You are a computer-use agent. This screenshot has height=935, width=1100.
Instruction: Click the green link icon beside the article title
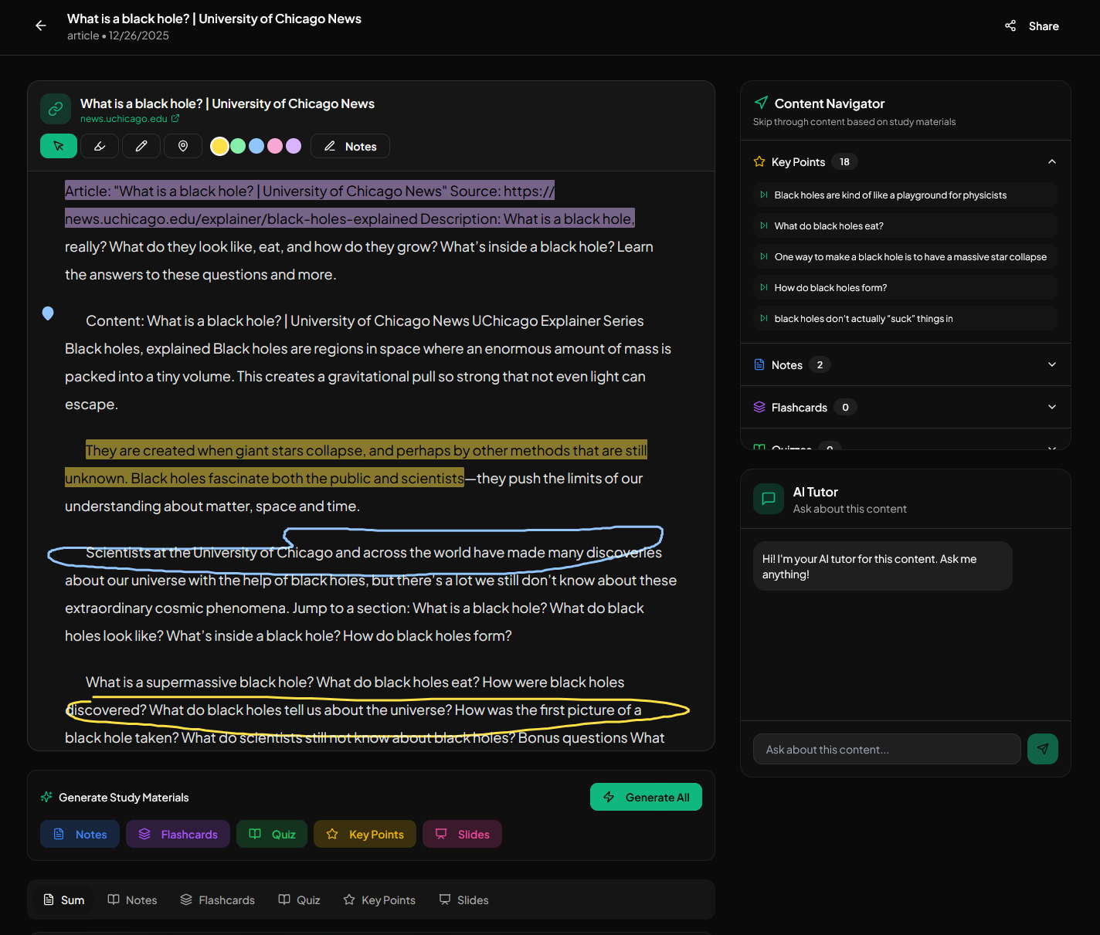point(56,108)
